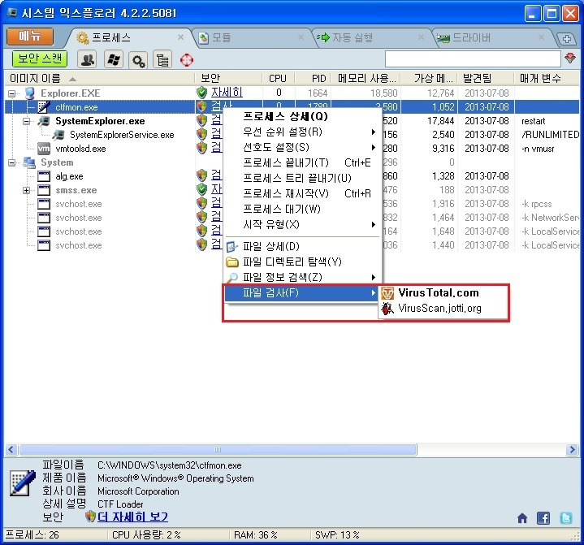
Task: Expand the smss.exe tree node
Action: pyautogui.click(x=26, y=190)
